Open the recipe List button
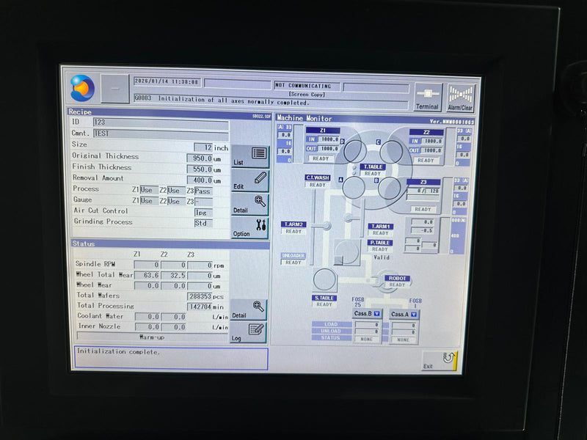This screenshot has height=440, width=587. click(249, 156)
